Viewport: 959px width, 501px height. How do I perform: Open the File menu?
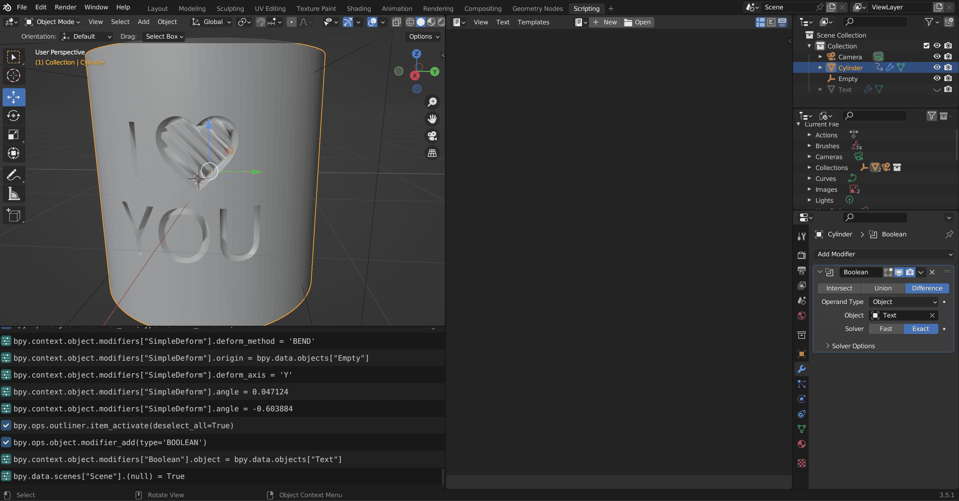point(22,8)
